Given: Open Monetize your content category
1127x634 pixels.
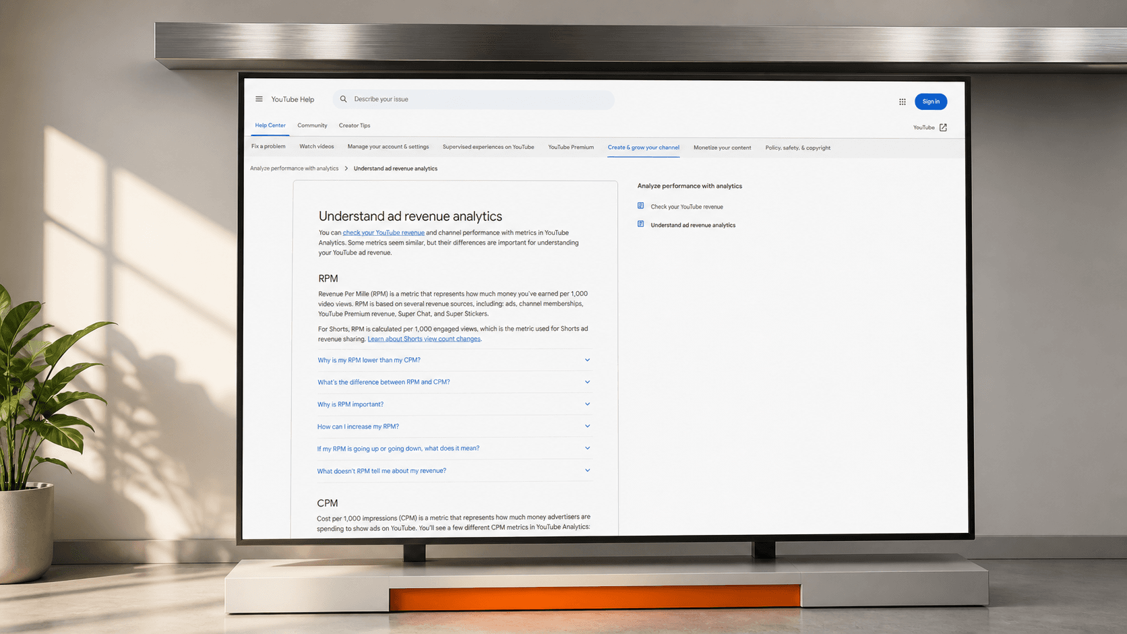Looking at the screenshot, I should pos(723,148).
